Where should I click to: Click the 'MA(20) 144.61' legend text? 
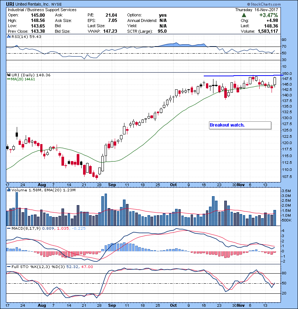click(x=23, y=79)
